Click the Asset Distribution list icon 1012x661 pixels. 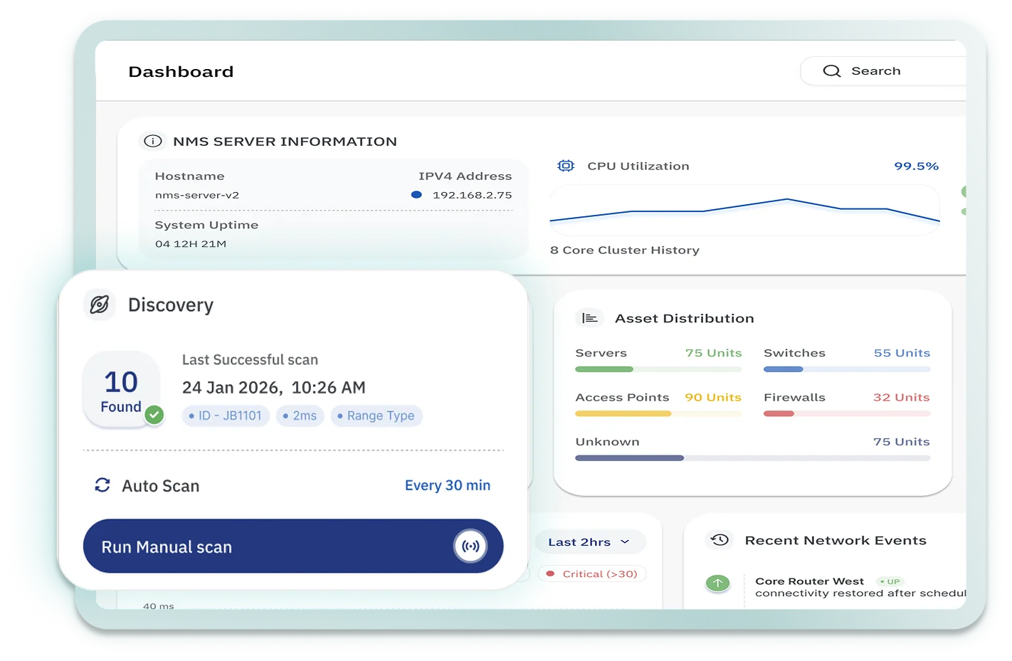point(589,318)
